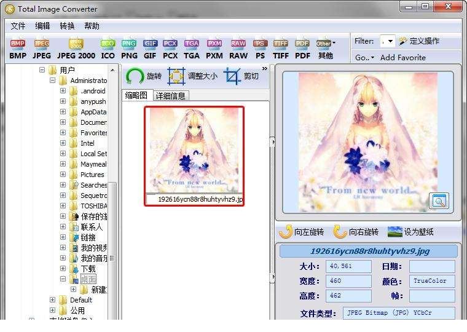Click the preview magnifier zoom icon

(439, 200)
